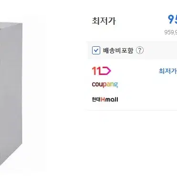Screen dimensions: 177x177
Task: Select the 11번가 lowest price row
Action: coord(132,71)
